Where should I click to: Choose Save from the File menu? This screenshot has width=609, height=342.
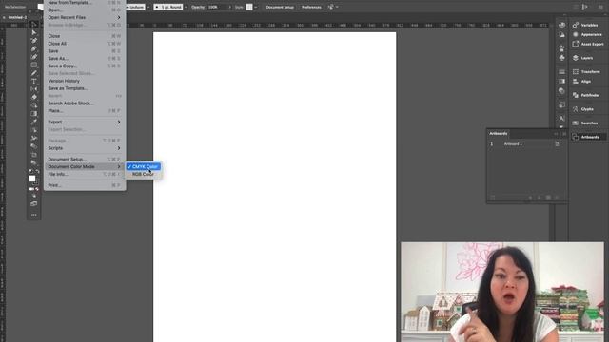pos(85,51)
